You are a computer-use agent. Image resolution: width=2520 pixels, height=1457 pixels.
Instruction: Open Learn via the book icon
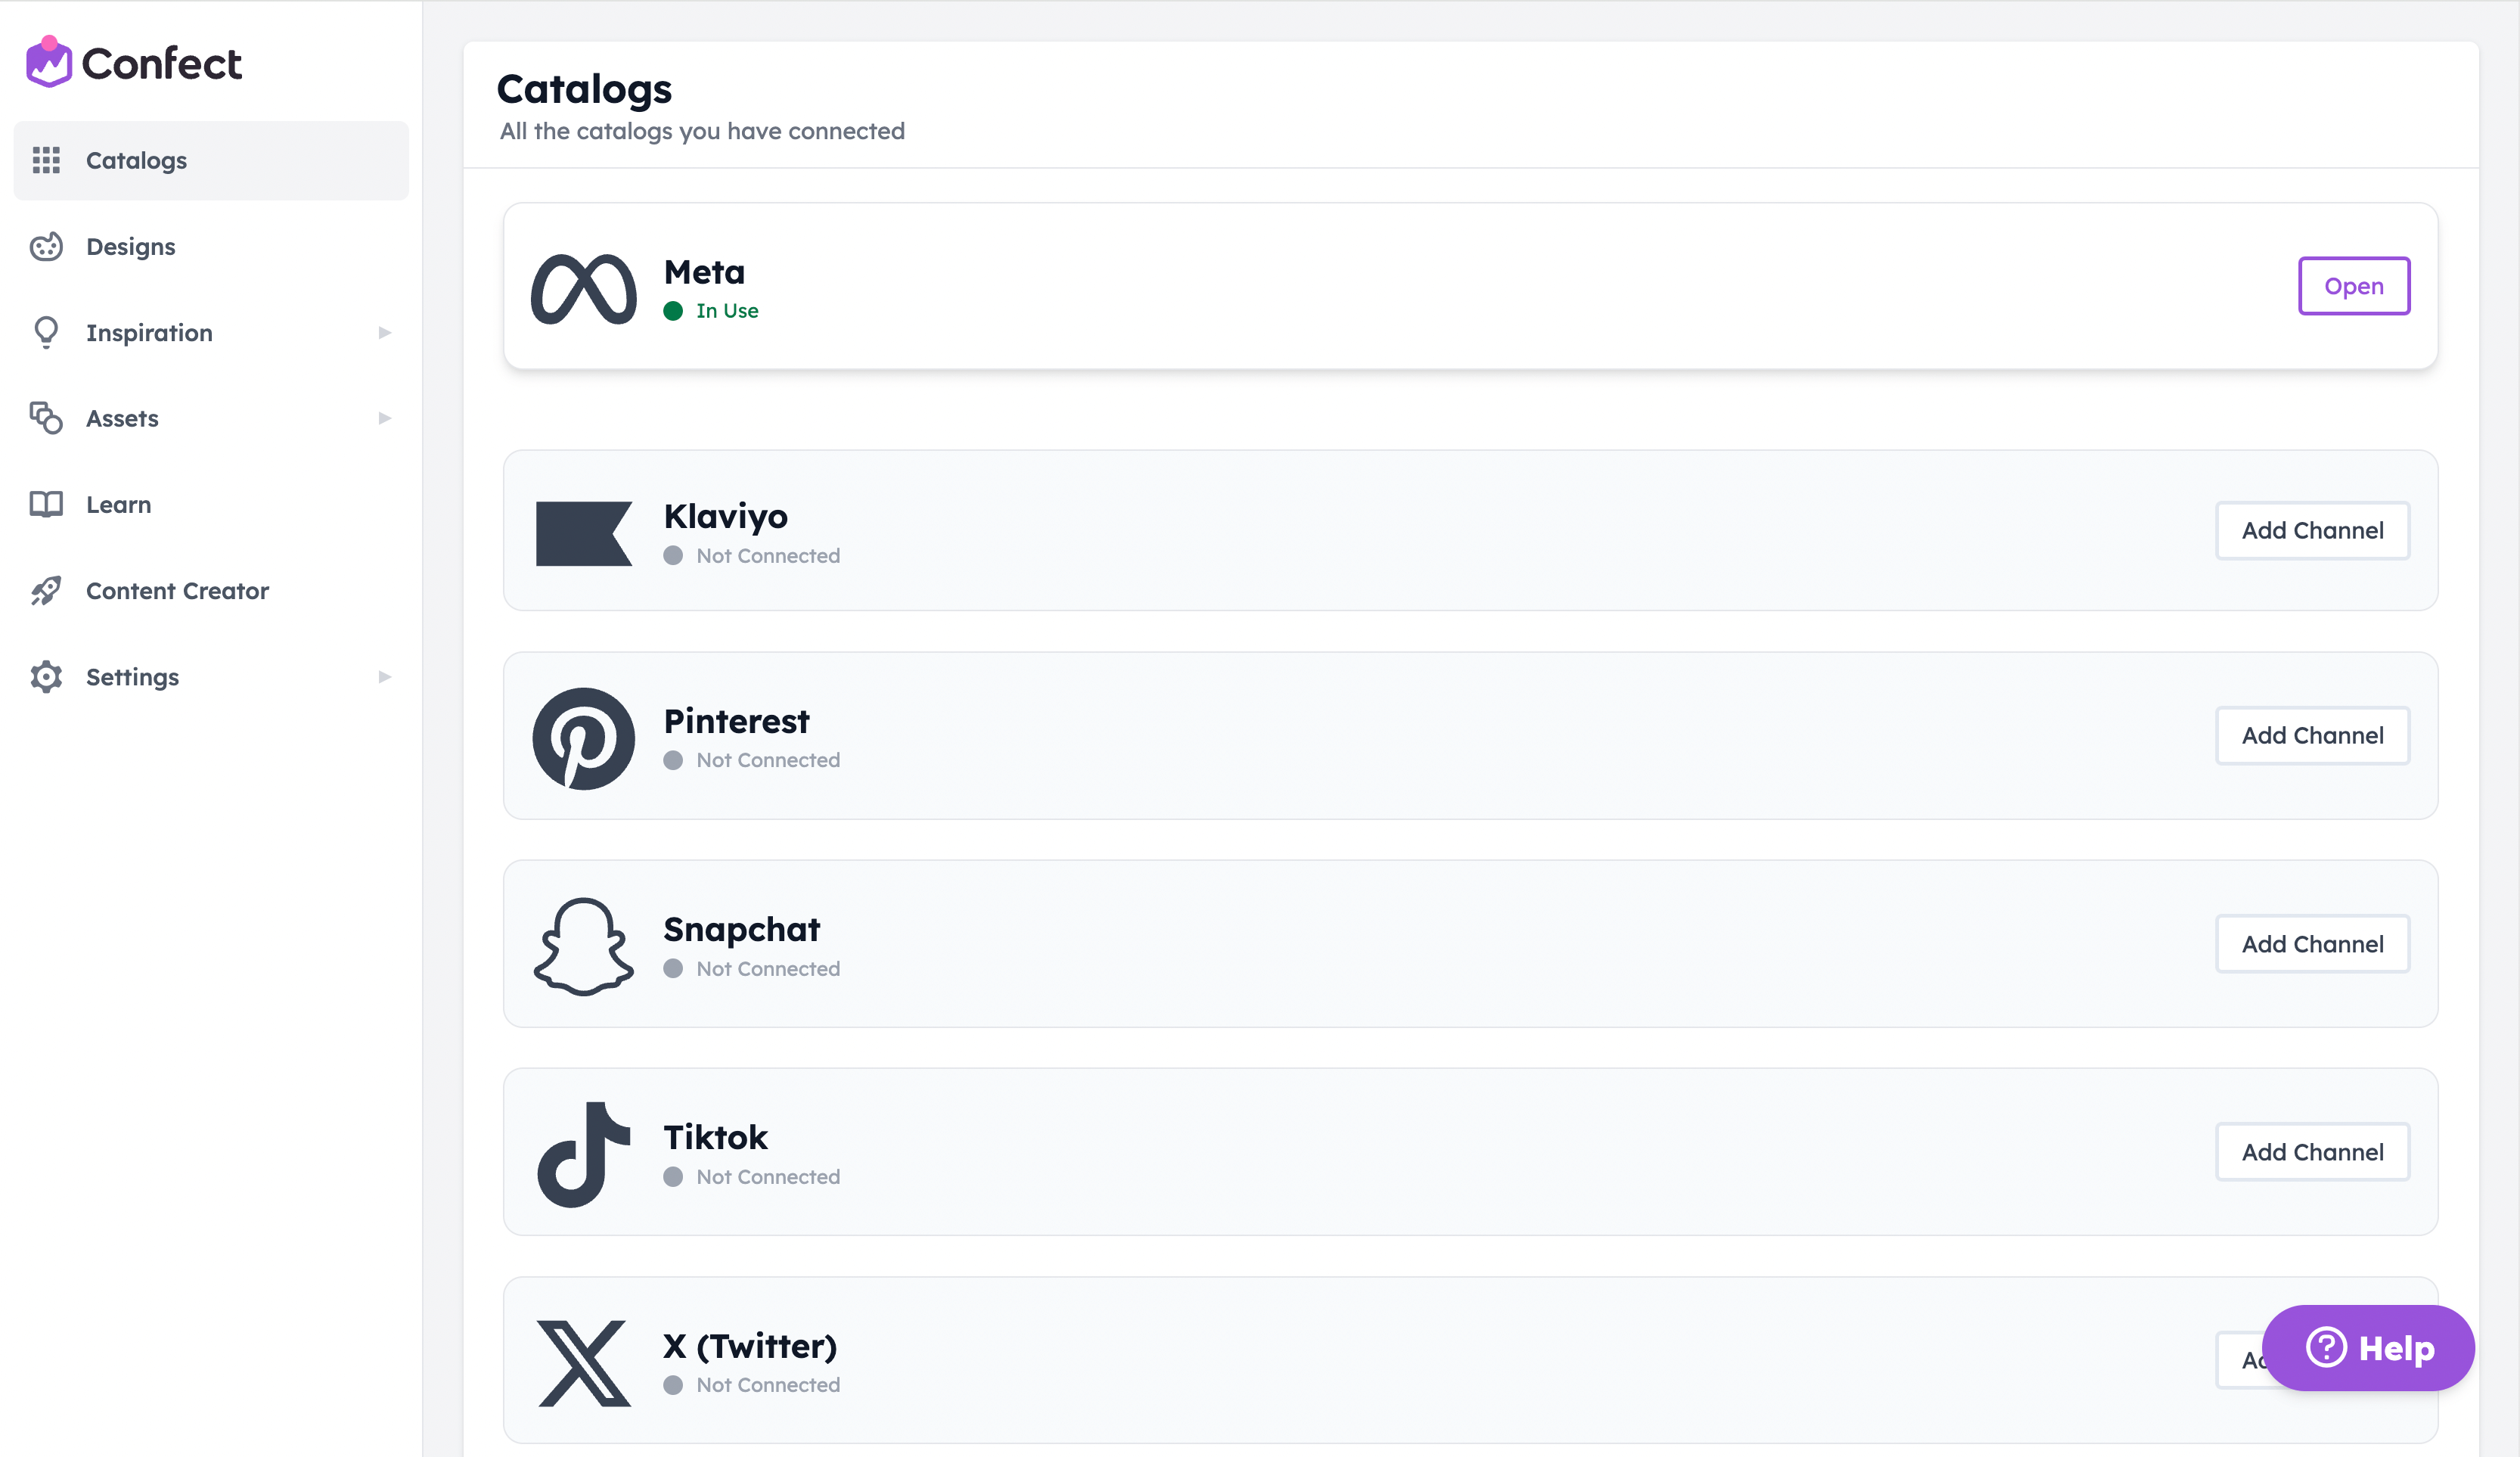46,504
